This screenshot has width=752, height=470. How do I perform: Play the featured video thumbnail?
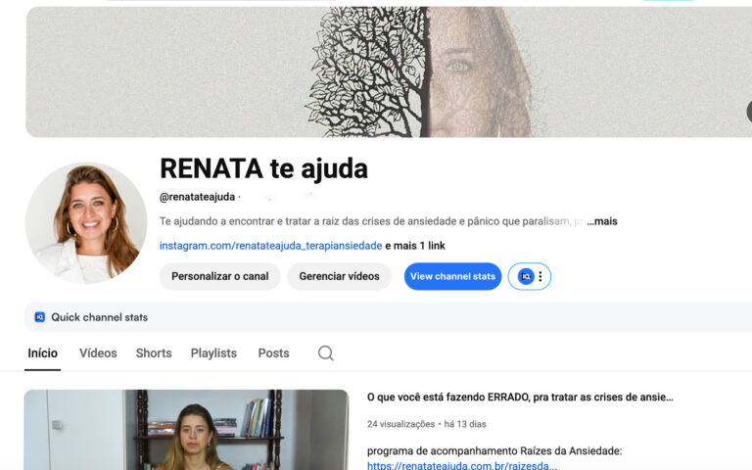(186, 431)
